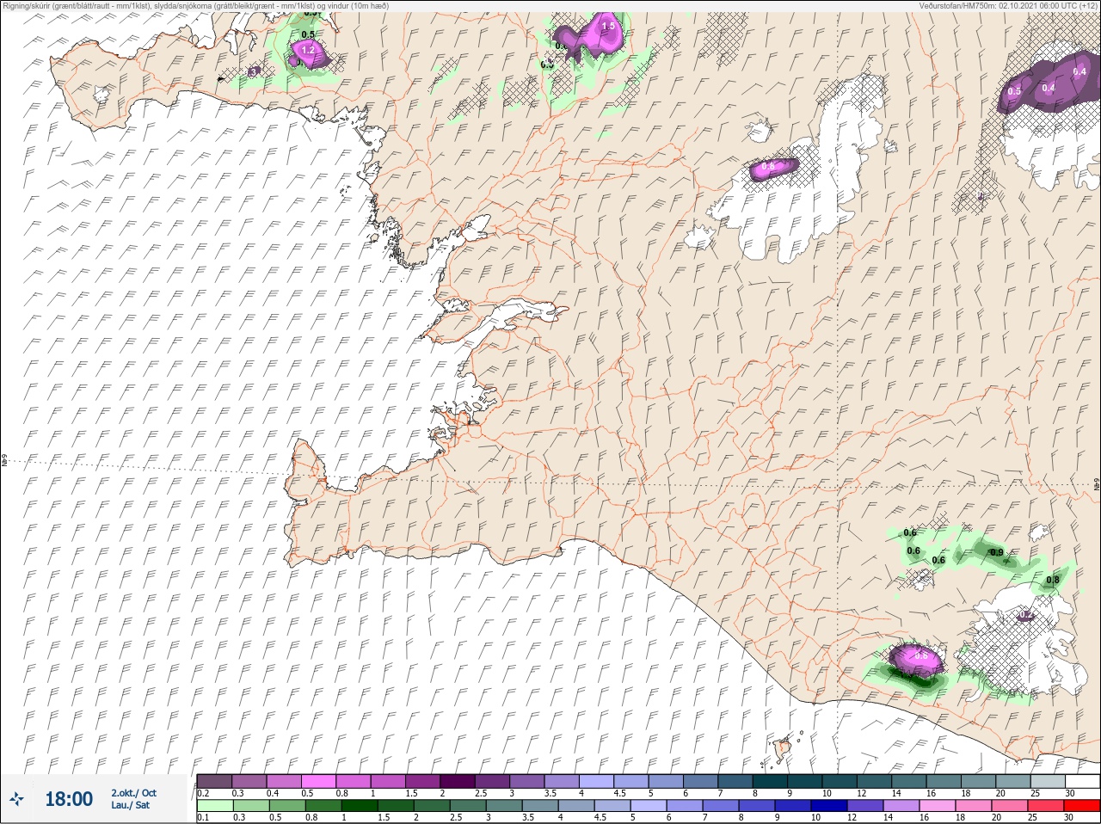Select lower legend pink swatch between 16 and 18
The image size is (1101, 824).
point(937,805)
